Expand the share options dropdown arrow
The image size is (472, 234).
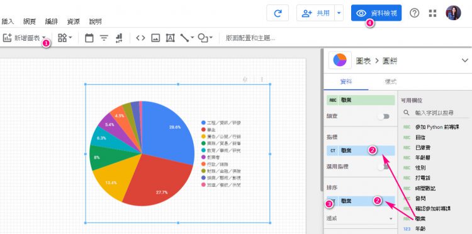339,13
